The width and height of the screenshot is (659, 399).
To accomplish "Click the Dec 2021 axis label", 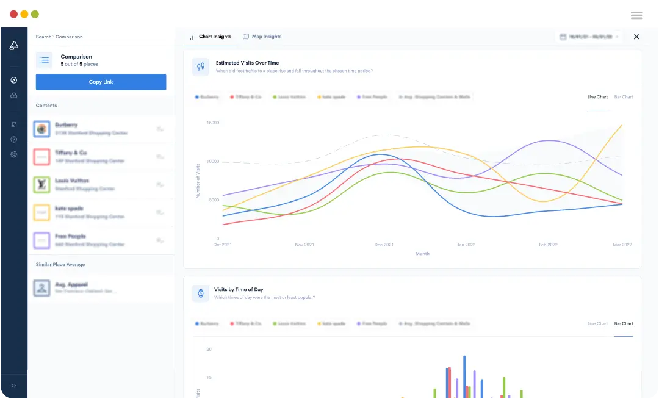I will [x=384, y=245].
